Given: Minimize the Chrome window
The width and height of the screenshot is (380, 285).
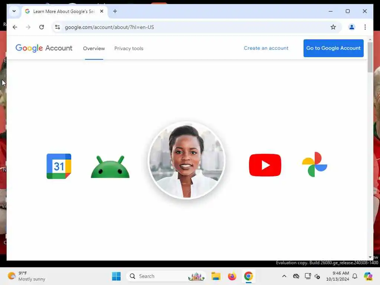Looking at the screenshot, I should [330, 11].
